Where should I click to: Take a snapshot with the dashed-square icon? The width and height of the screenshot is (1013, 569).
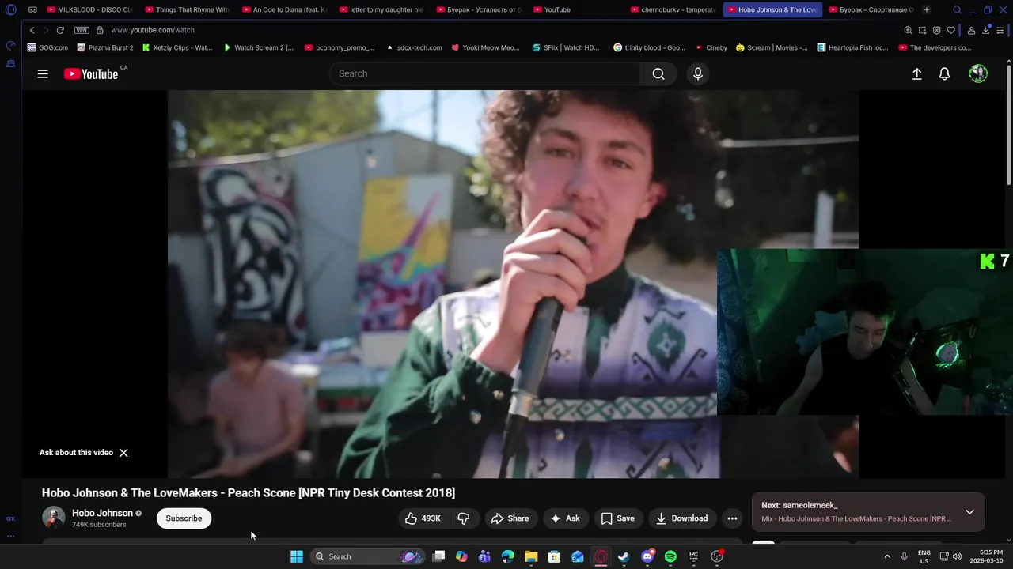(923, 30)
